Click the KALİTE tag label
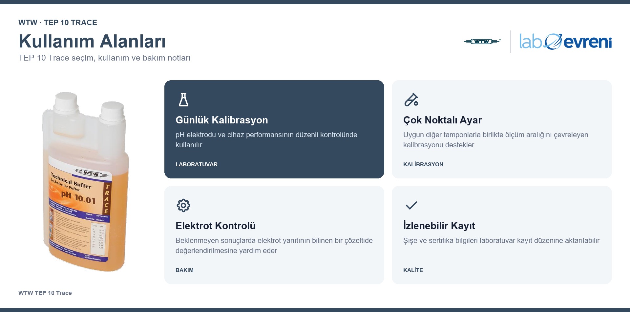630x312 pixels. (413, 270)
